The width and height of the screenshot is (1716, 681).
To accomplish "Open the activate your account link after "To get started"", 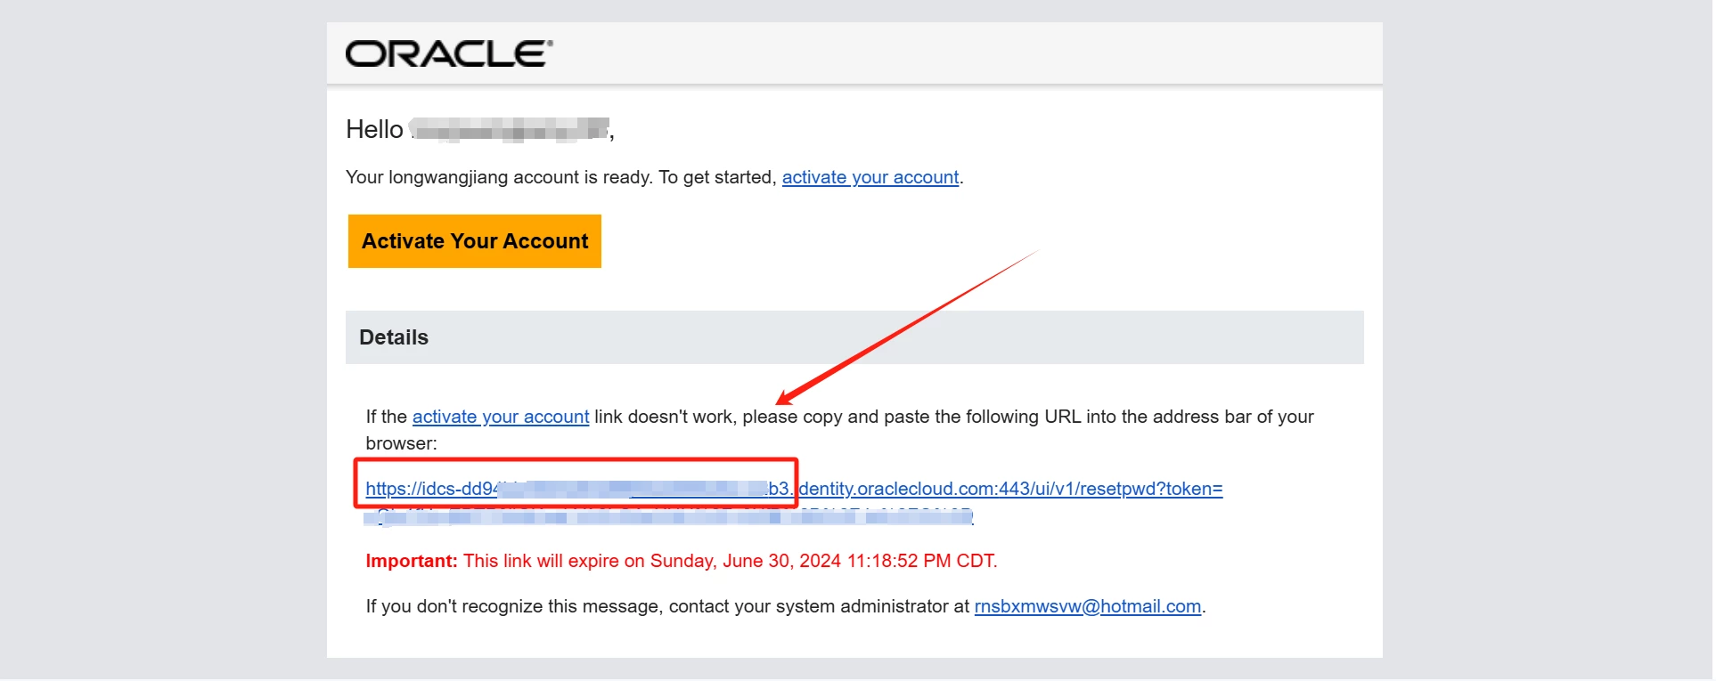I will coord(870,177).
